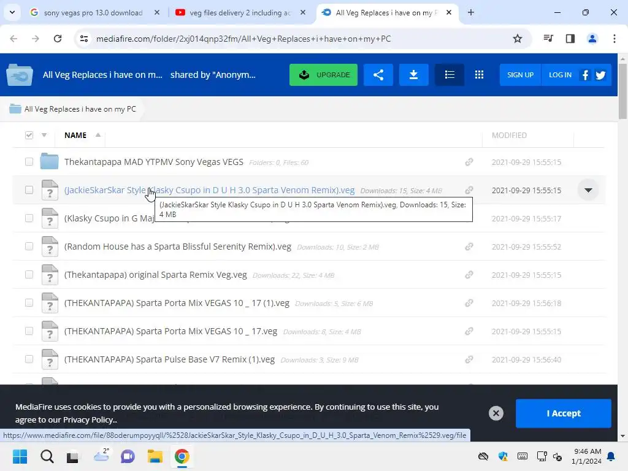Image resolution: width=628 pixels, height=471 pixels.
Task: Copy link for Random House Sparta veg
Action: coord(469,247)
